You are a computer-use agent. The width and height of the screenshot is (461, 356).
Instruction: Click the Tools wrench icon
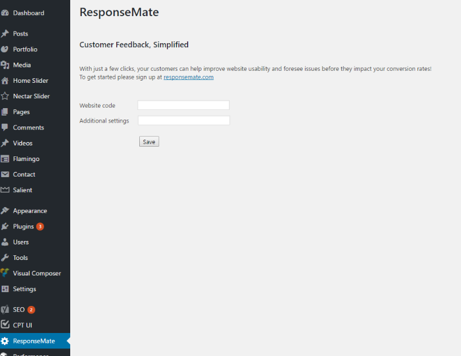tap(5, 258)
